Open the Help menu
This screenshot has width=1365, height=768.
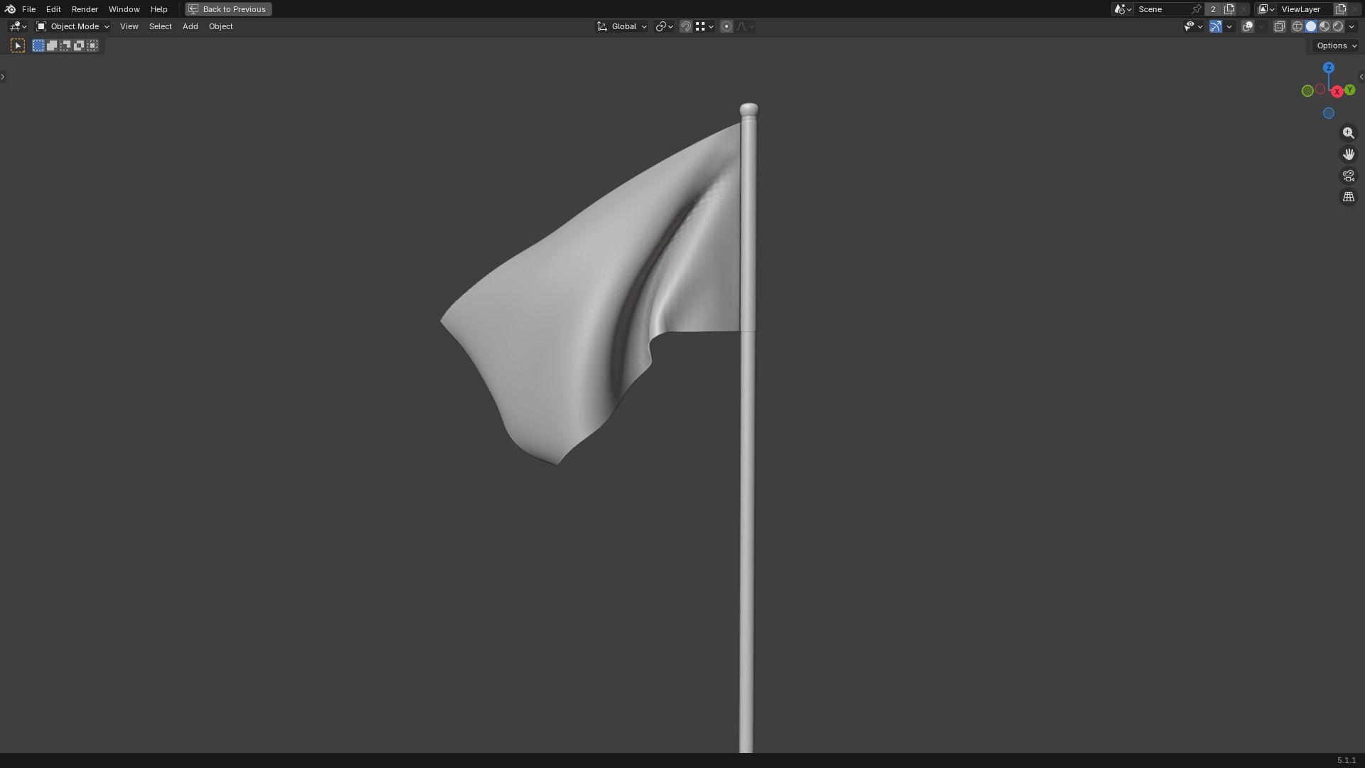click(x=159, y=9)
